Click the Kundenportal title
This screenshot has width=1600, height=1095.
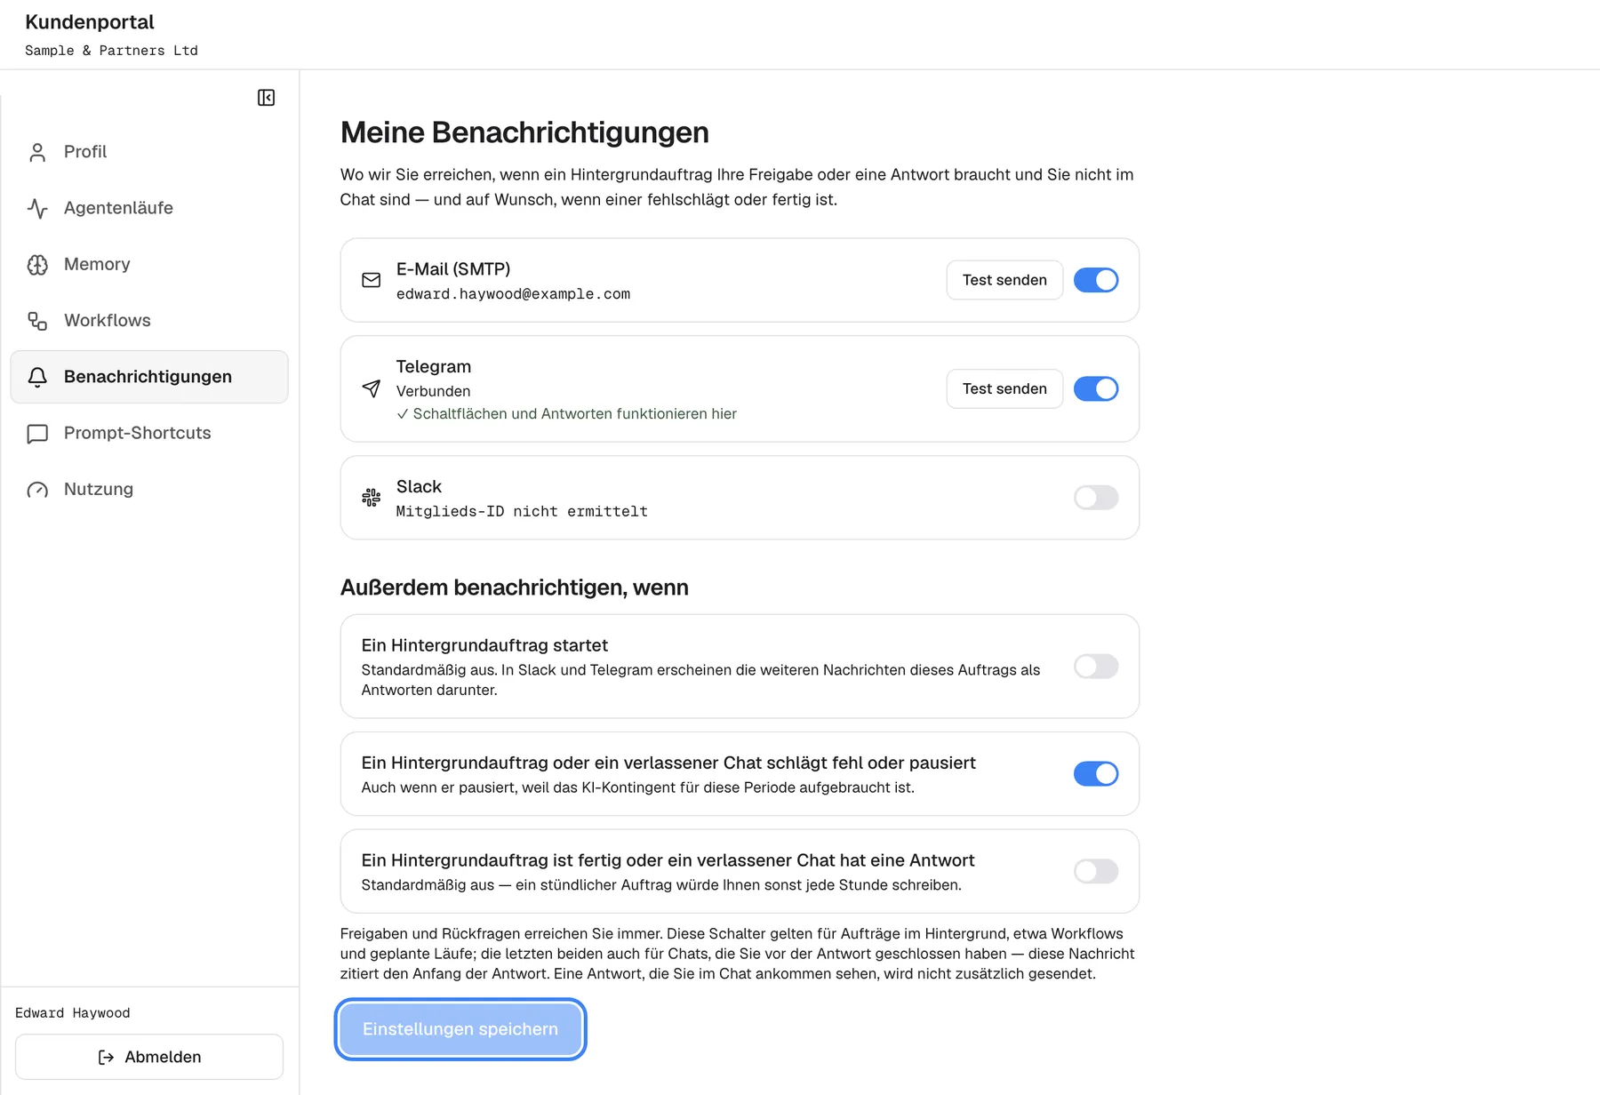click(90, 22)
